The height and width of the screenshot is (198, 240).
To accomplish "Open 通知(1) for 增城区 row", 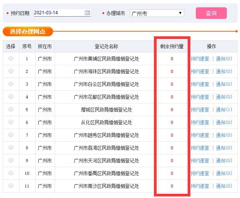I will coord(224,110).
